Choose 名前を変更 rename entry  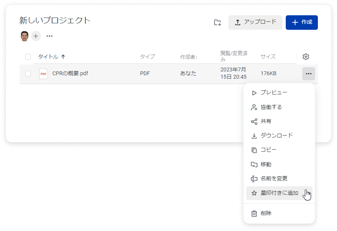pos(279,179)
